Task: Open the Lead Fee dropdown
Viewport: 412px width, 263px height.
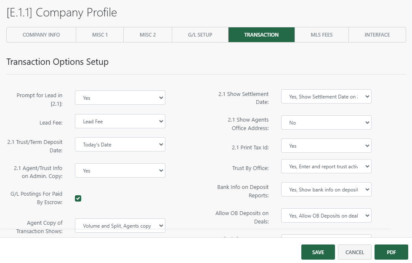Action: tap(120, 121)
